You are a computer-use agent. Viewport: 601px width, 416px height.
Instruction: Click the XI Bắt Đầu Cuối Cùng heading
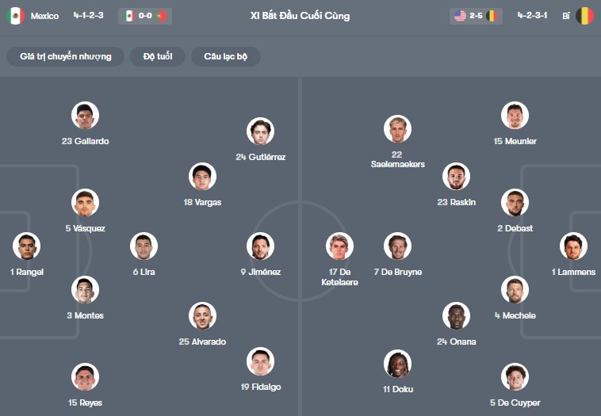pyautogui.click(x=300, y=16)
